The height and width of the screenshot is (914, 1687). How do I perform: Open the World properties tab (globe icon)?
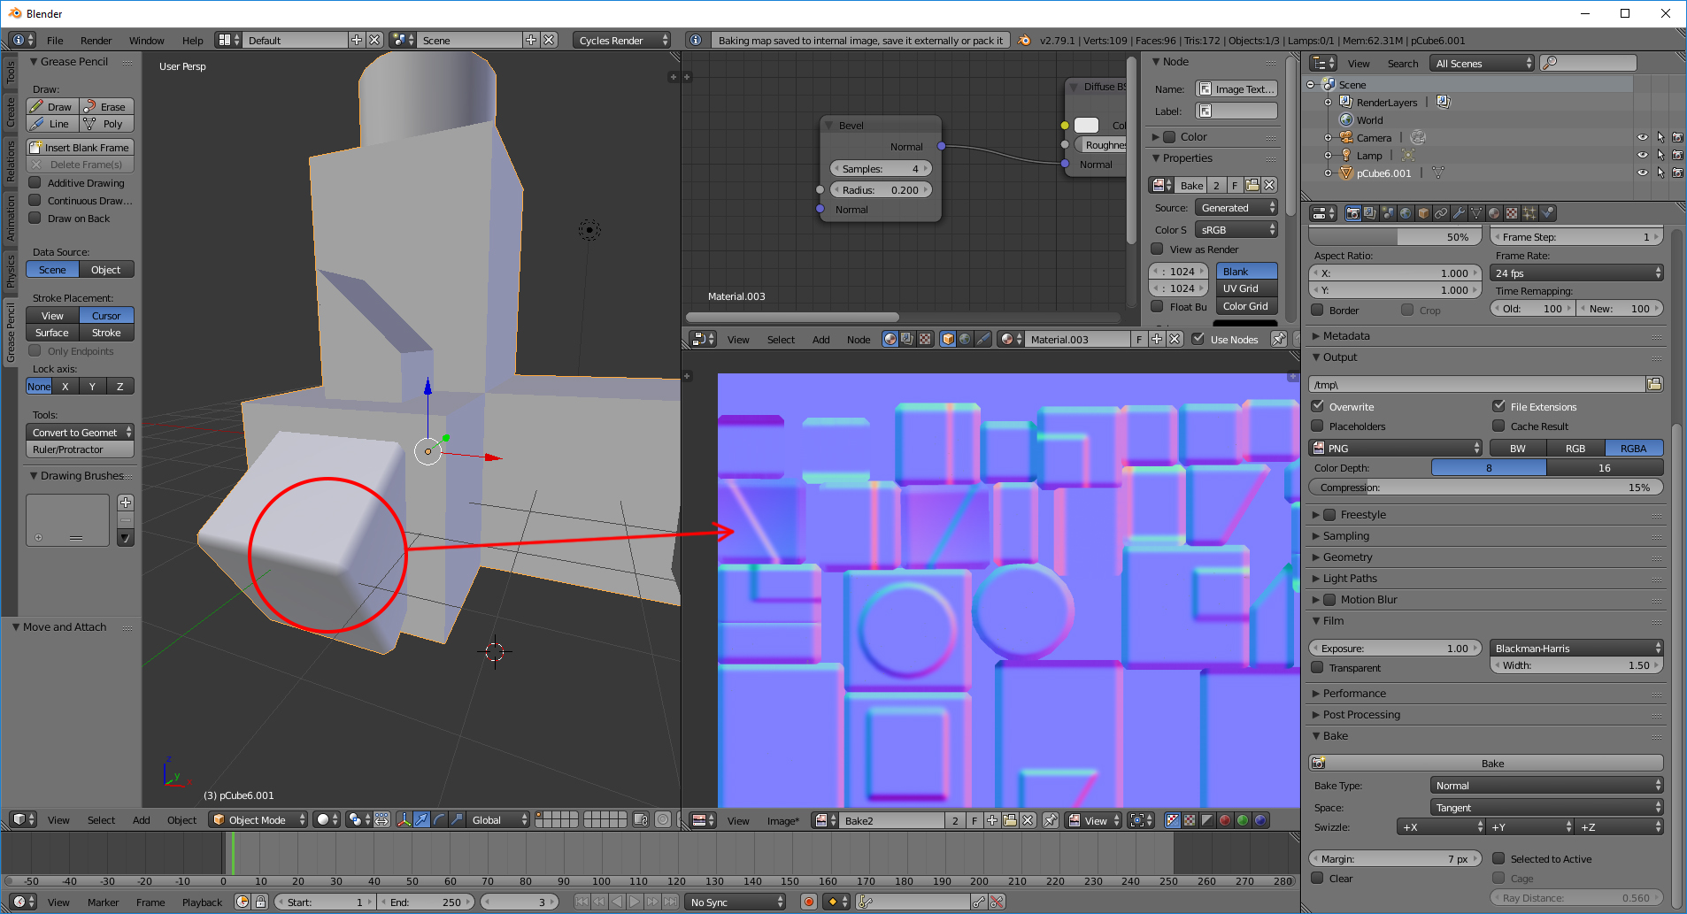click(x=1406, y=213)
